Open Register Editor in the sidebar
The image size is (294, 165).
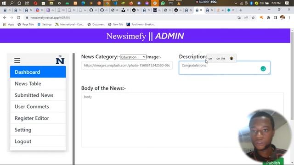point(38,118)
